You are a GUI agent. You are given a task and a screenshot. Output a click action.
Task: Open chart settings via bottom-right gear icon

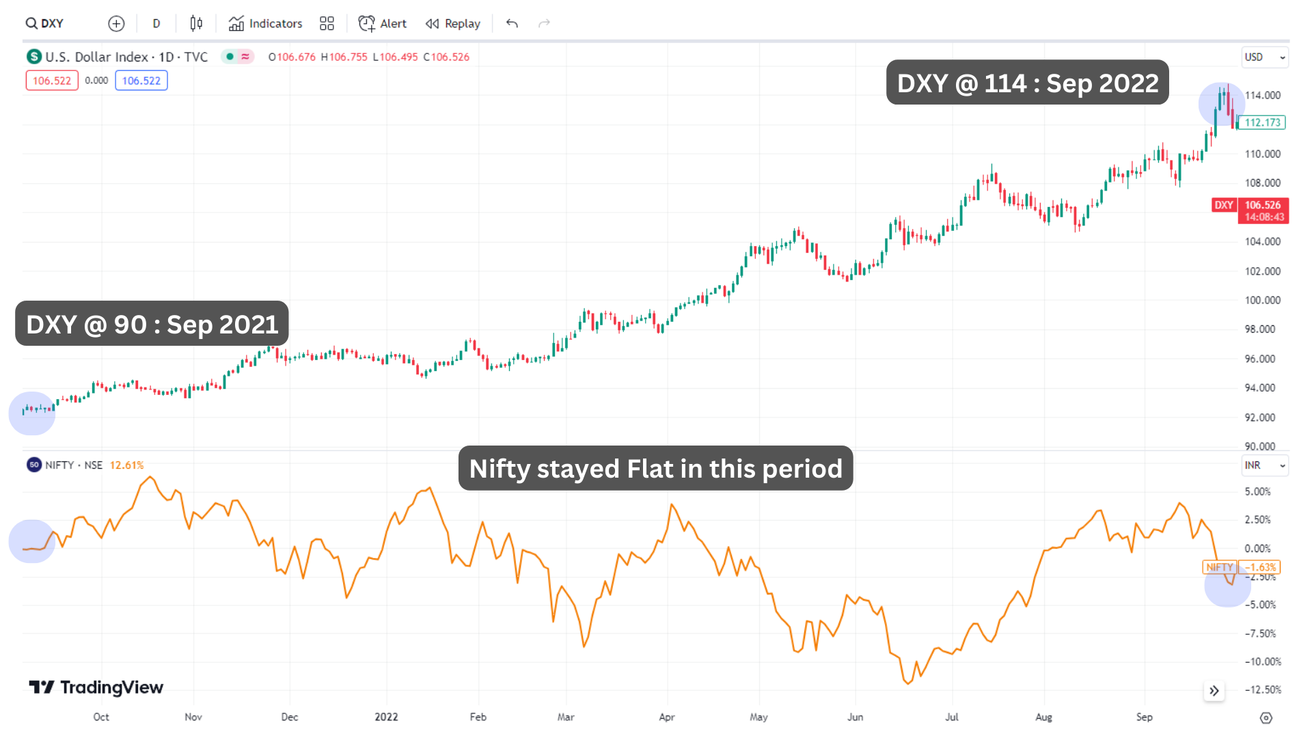click(1265, 717)
